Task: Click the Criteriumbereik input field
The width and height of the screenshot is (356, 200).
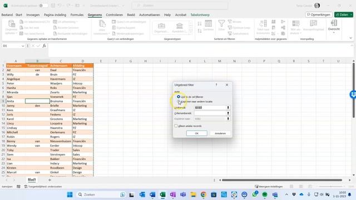Action: [x=210, y=113]
